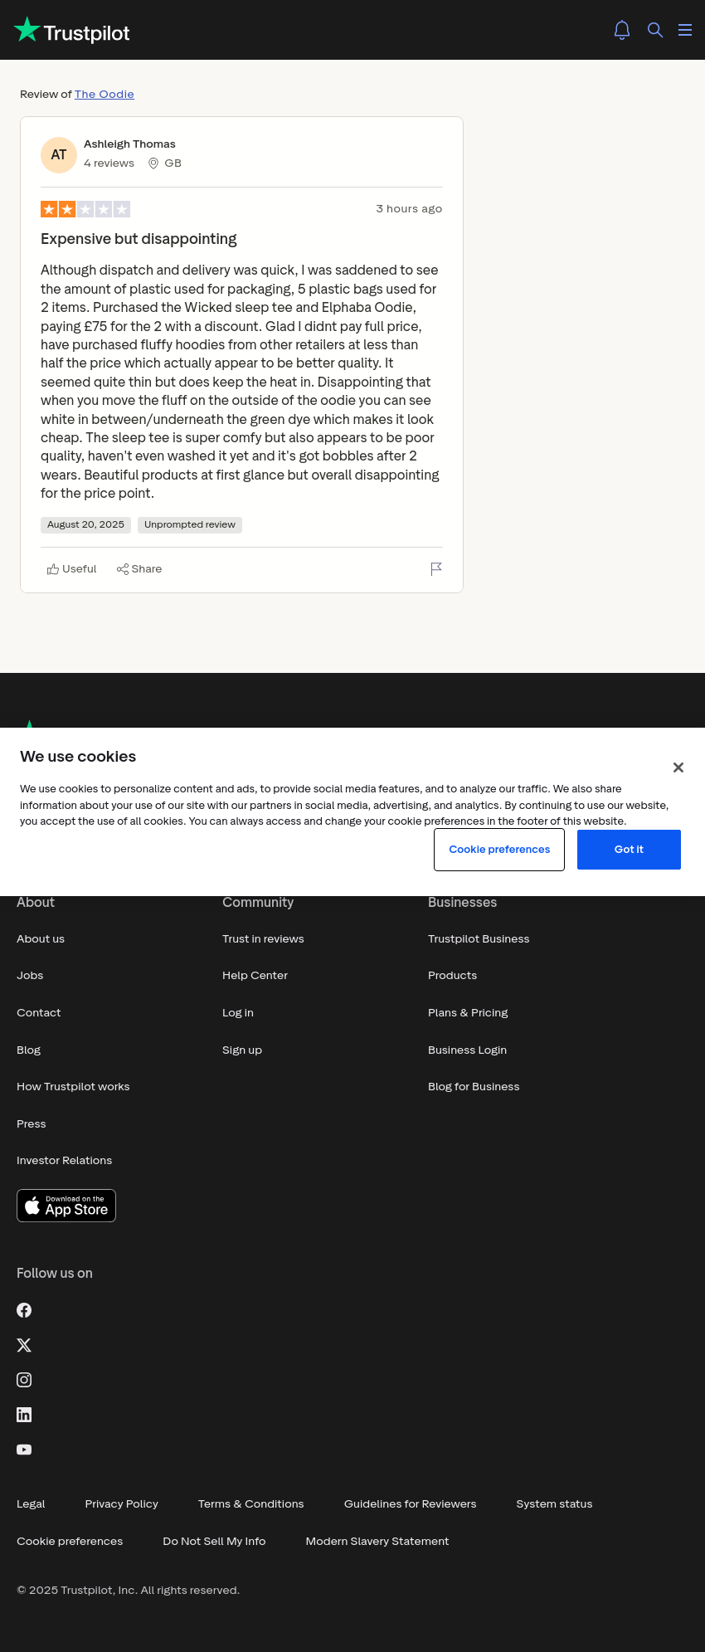Click the 'August 20, 2025' date tag
Image resolution: width=705 pixels, height=1652 pixels.
pyautogui.click(x=85, y=525)
